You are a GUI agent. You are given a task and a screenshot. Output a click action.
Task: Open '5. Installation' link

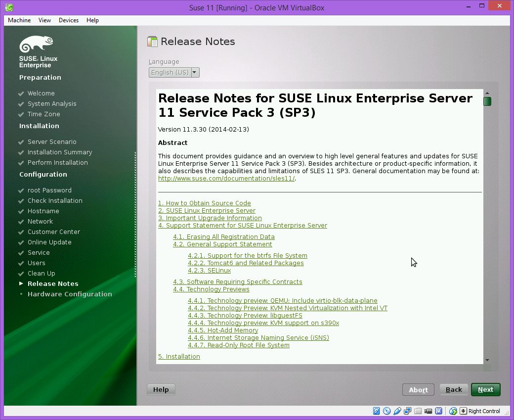point(179,357)
